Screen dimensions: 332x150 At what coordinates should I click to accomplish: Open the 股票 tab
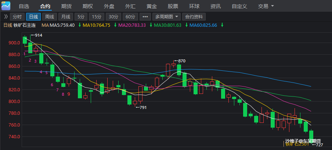173,6
